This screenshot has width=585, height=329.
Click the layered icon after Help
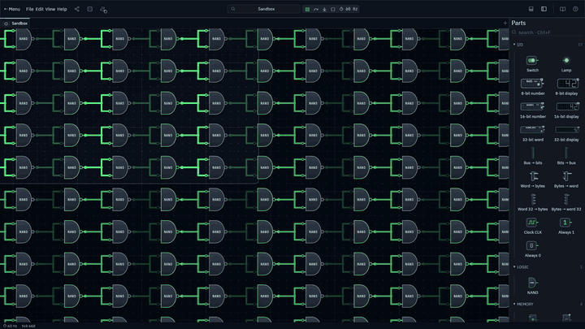[x=104, y=9]
